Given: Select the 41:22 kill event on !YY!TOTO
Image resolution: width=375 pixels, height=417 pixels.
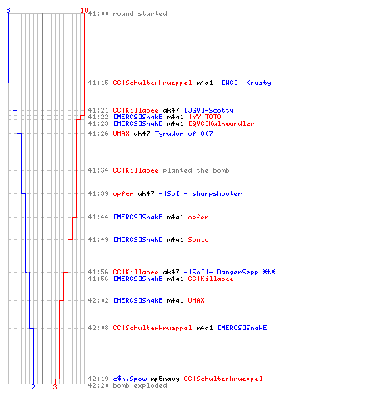Looking at the screenshot, I should point(154,117).
